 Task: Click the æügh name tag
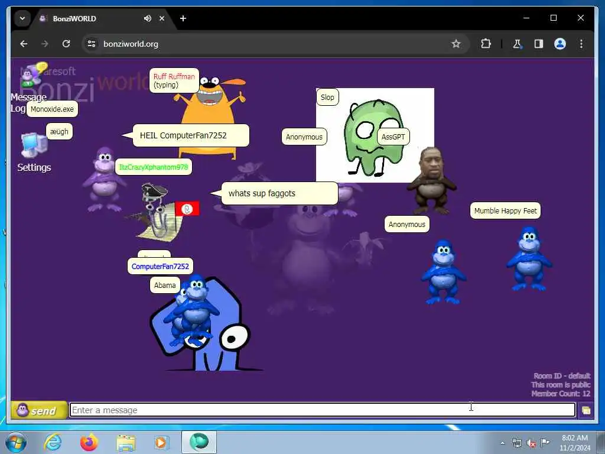[x=59, y=132]
